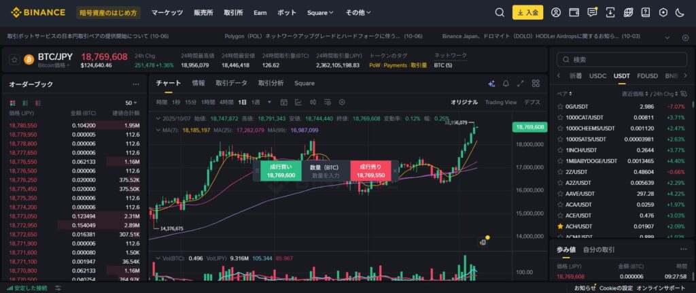Favorite BTC/JPY with the star icon
The width and height of the screenshot is (696, 293).
[14, 60]
